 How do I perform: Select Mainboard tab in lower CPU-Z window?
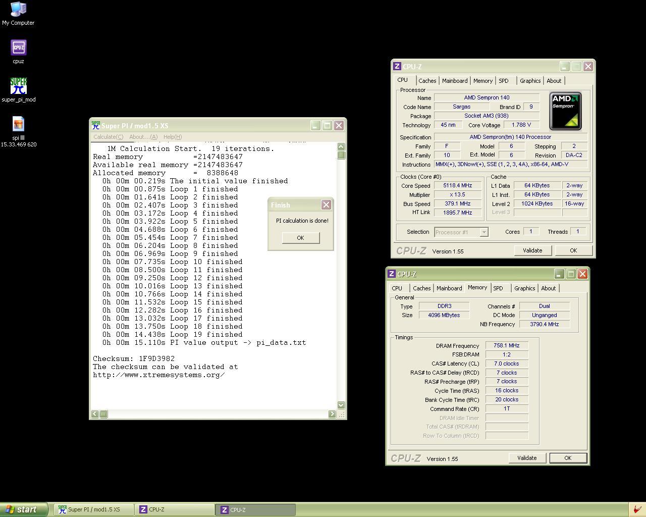tap(449, 288)
